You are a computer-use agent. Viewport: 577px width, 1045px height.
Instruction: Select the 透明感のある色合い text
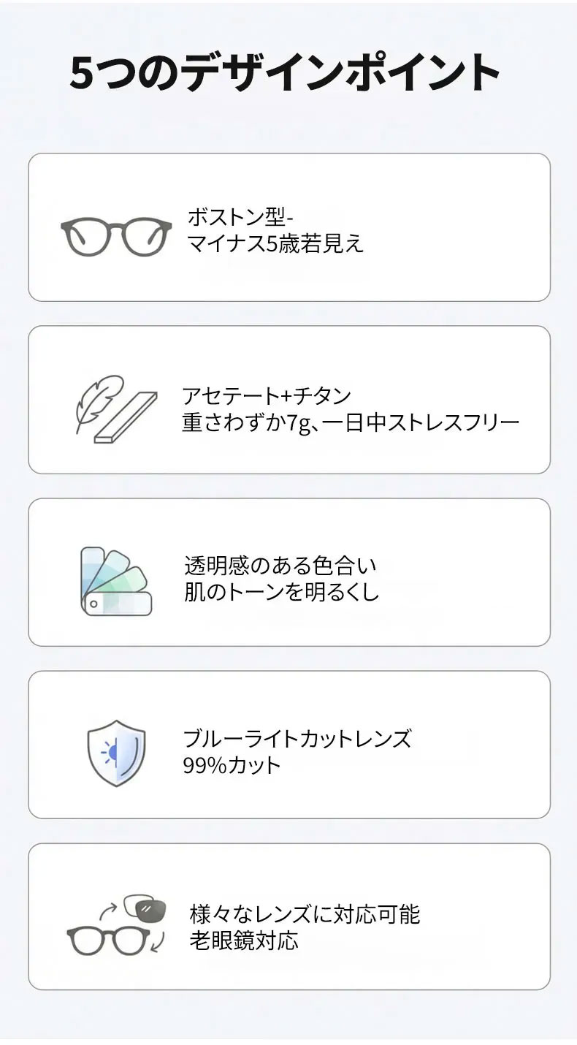click(280, 565)
